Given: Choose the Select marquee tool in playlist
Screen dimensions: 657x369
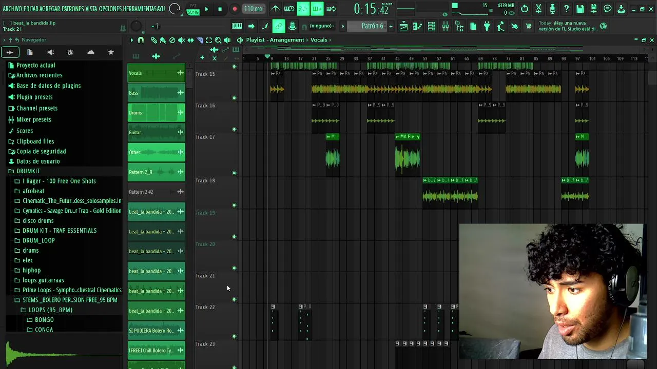Looking at the screenshot, I should 209,40.
